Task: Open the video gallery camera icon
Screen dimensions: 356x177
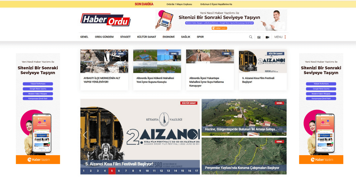Action: (267, 37)
